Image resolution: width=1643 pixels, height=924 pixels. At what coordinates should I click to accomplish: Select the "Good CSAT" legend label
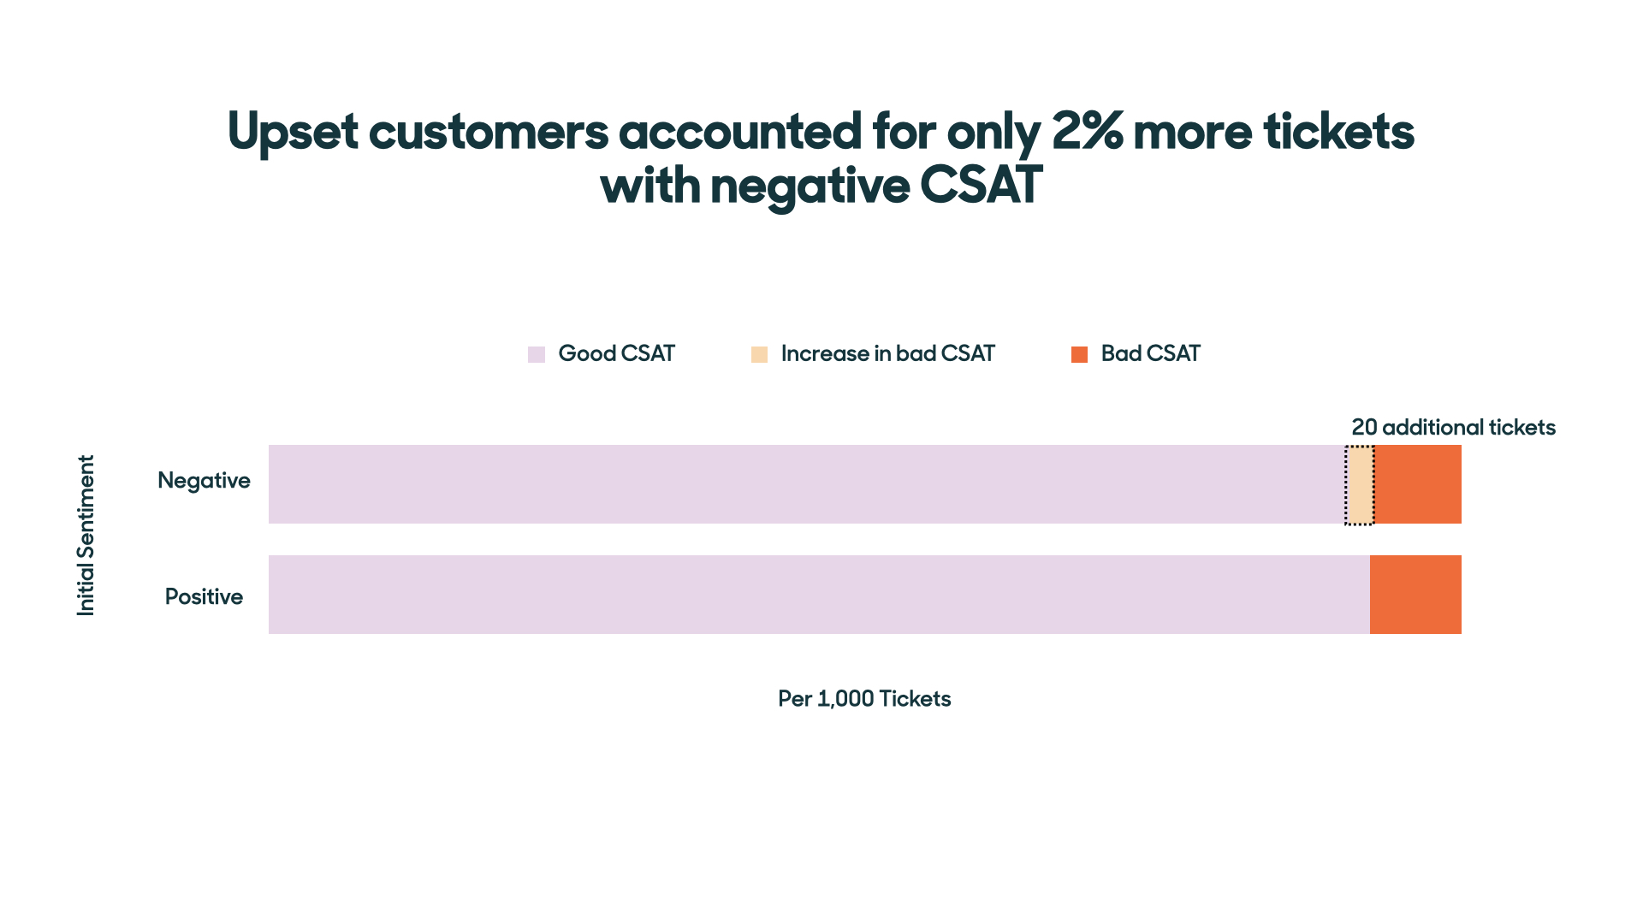(616, 353)
